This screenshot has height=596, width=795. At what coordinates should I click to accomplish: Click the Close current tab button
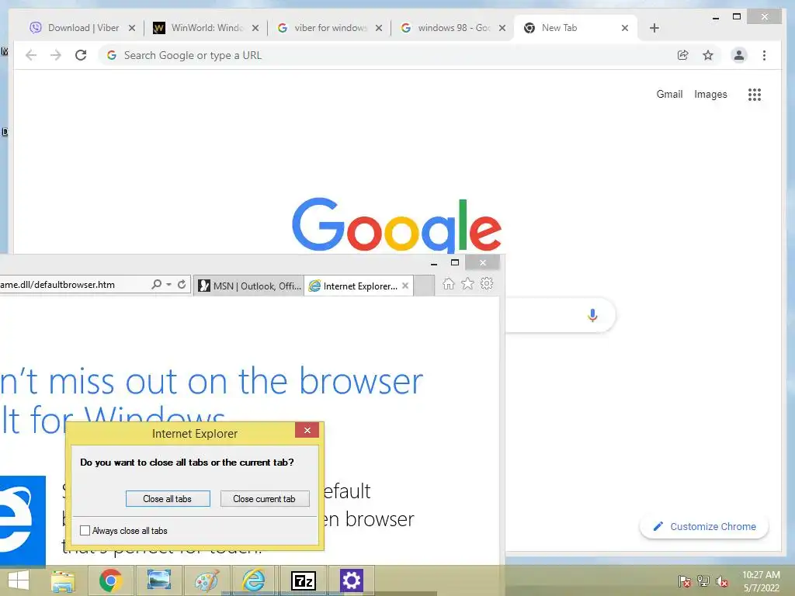pyautogui.click(x=265, y=499)
